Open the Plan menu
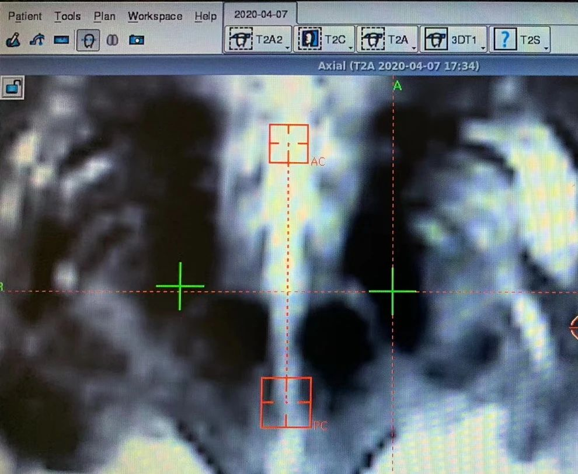 (x=105, y=16)
